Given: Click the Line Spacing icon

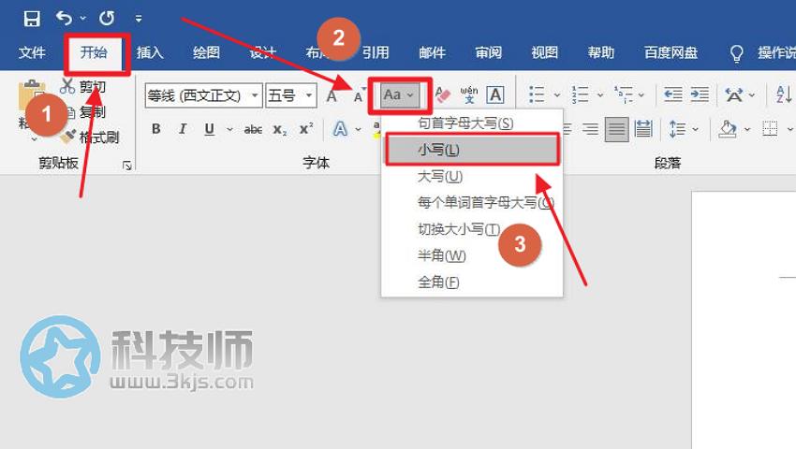Looking at the screenshot, I should tap(677, 130).
